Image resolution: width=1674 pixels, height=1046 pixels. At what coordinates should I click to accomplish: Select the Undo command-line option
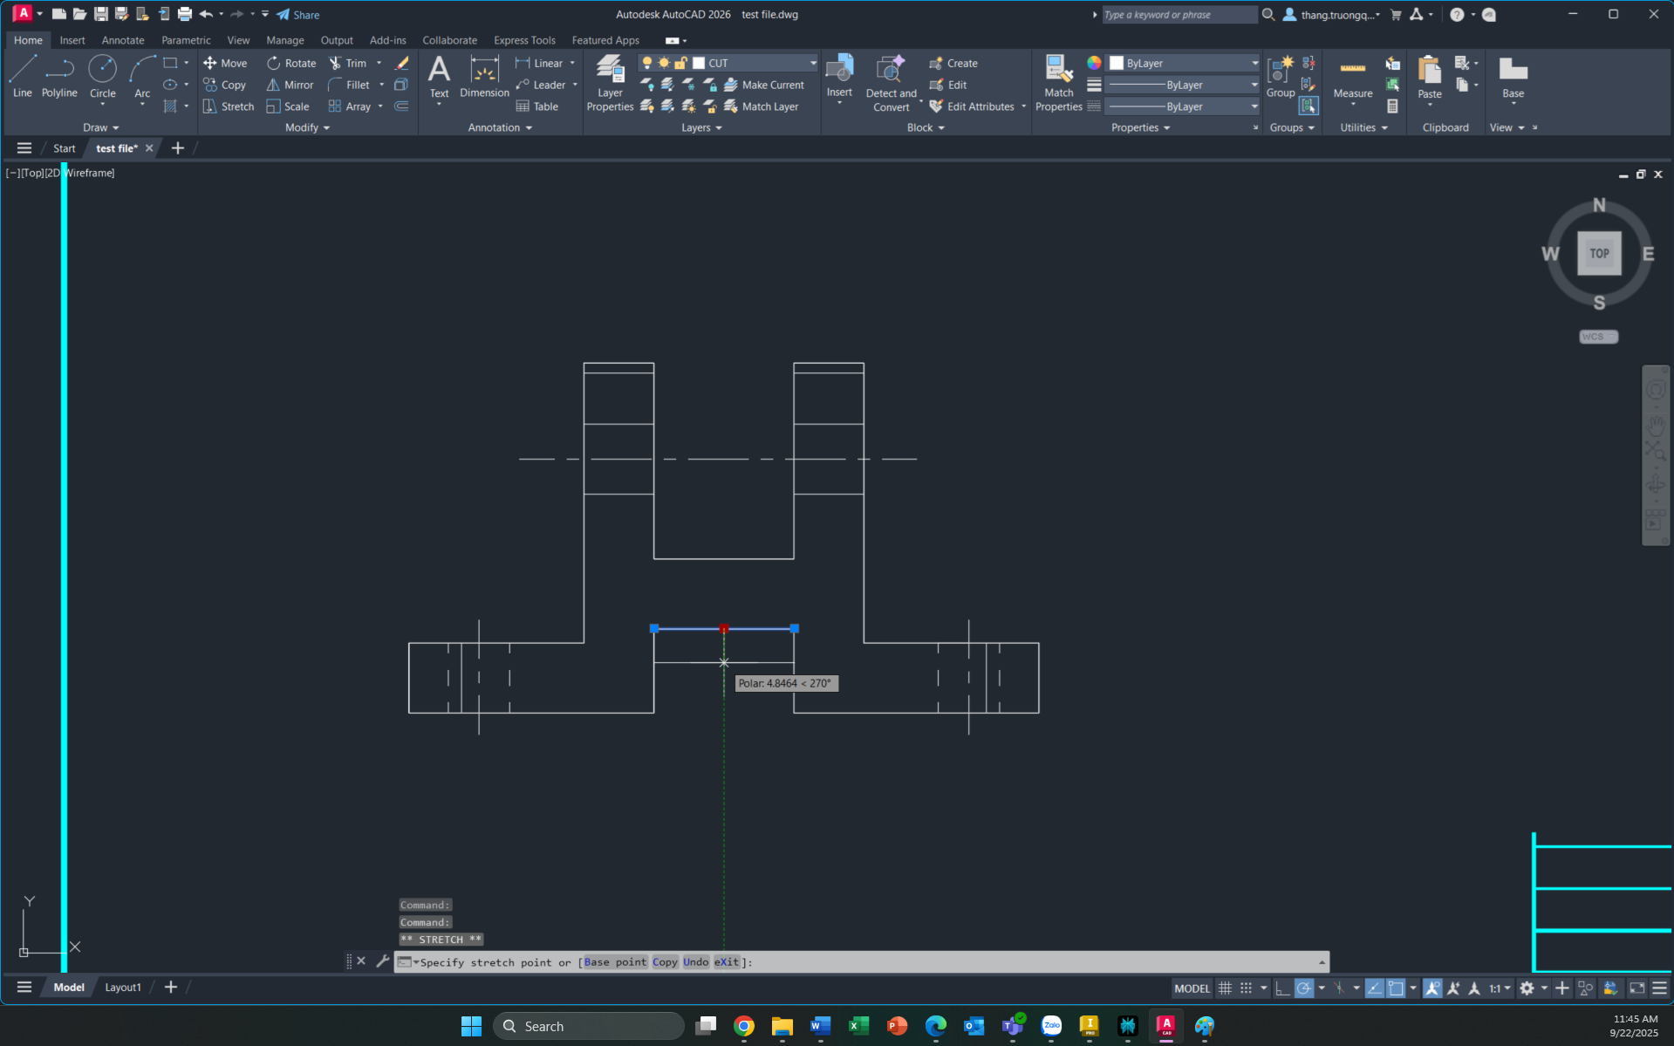695,961
